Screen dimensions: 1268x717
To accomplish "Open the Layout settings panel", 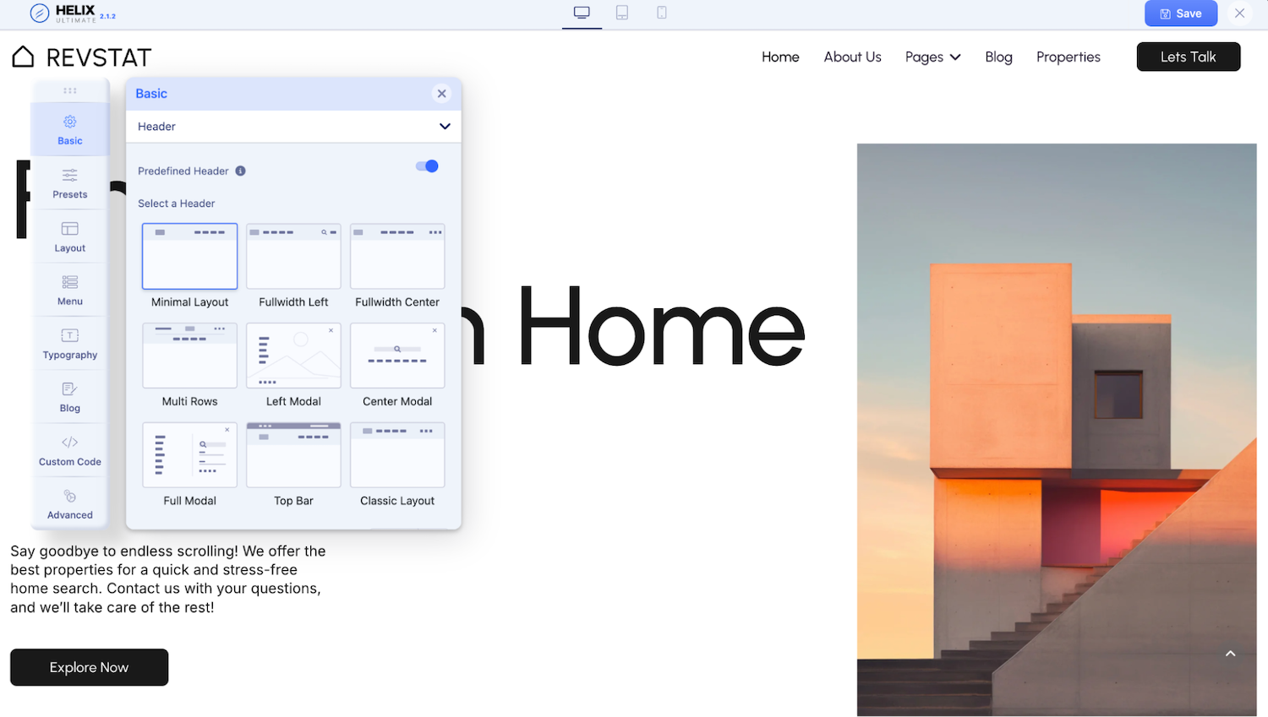I will [70, 236].
